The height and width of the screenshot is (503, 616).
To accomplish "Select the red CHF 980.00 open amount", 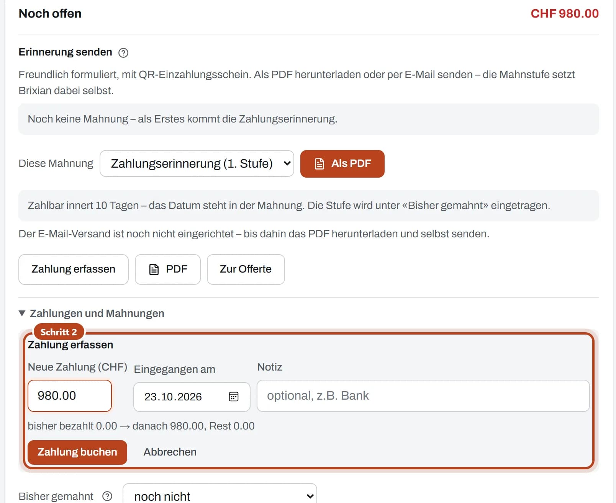I will click(565, 14).
